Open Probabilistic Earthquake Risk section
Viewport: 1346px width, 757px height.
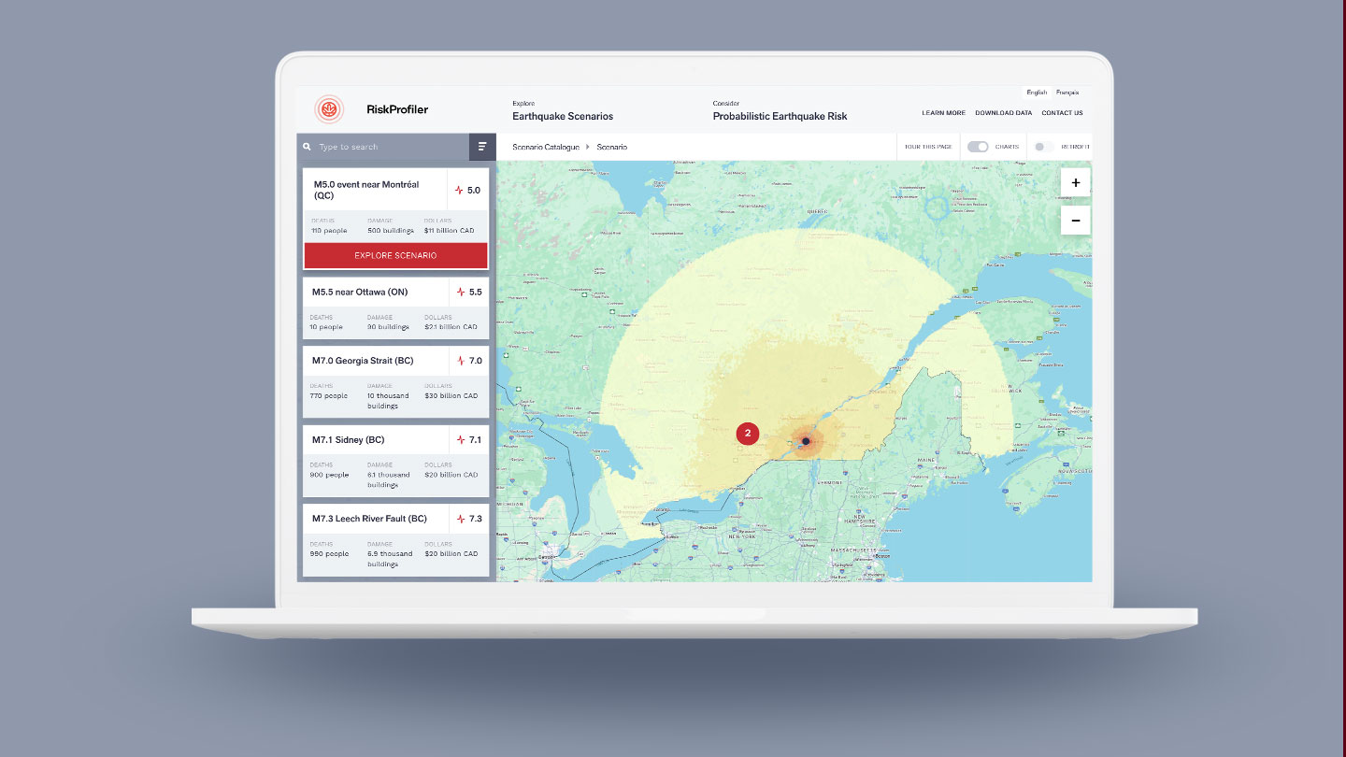click(780, 116)
